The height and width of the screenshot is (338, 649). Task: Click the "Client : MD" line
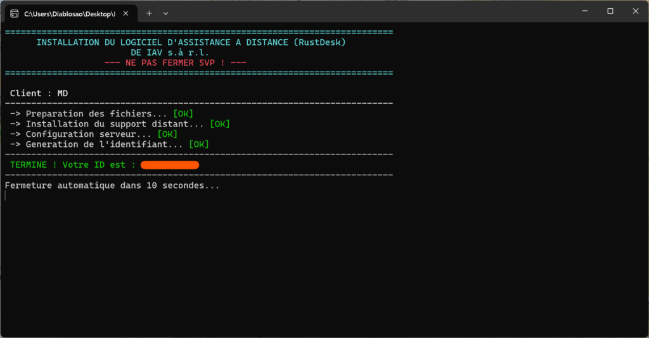click(39, 93)
